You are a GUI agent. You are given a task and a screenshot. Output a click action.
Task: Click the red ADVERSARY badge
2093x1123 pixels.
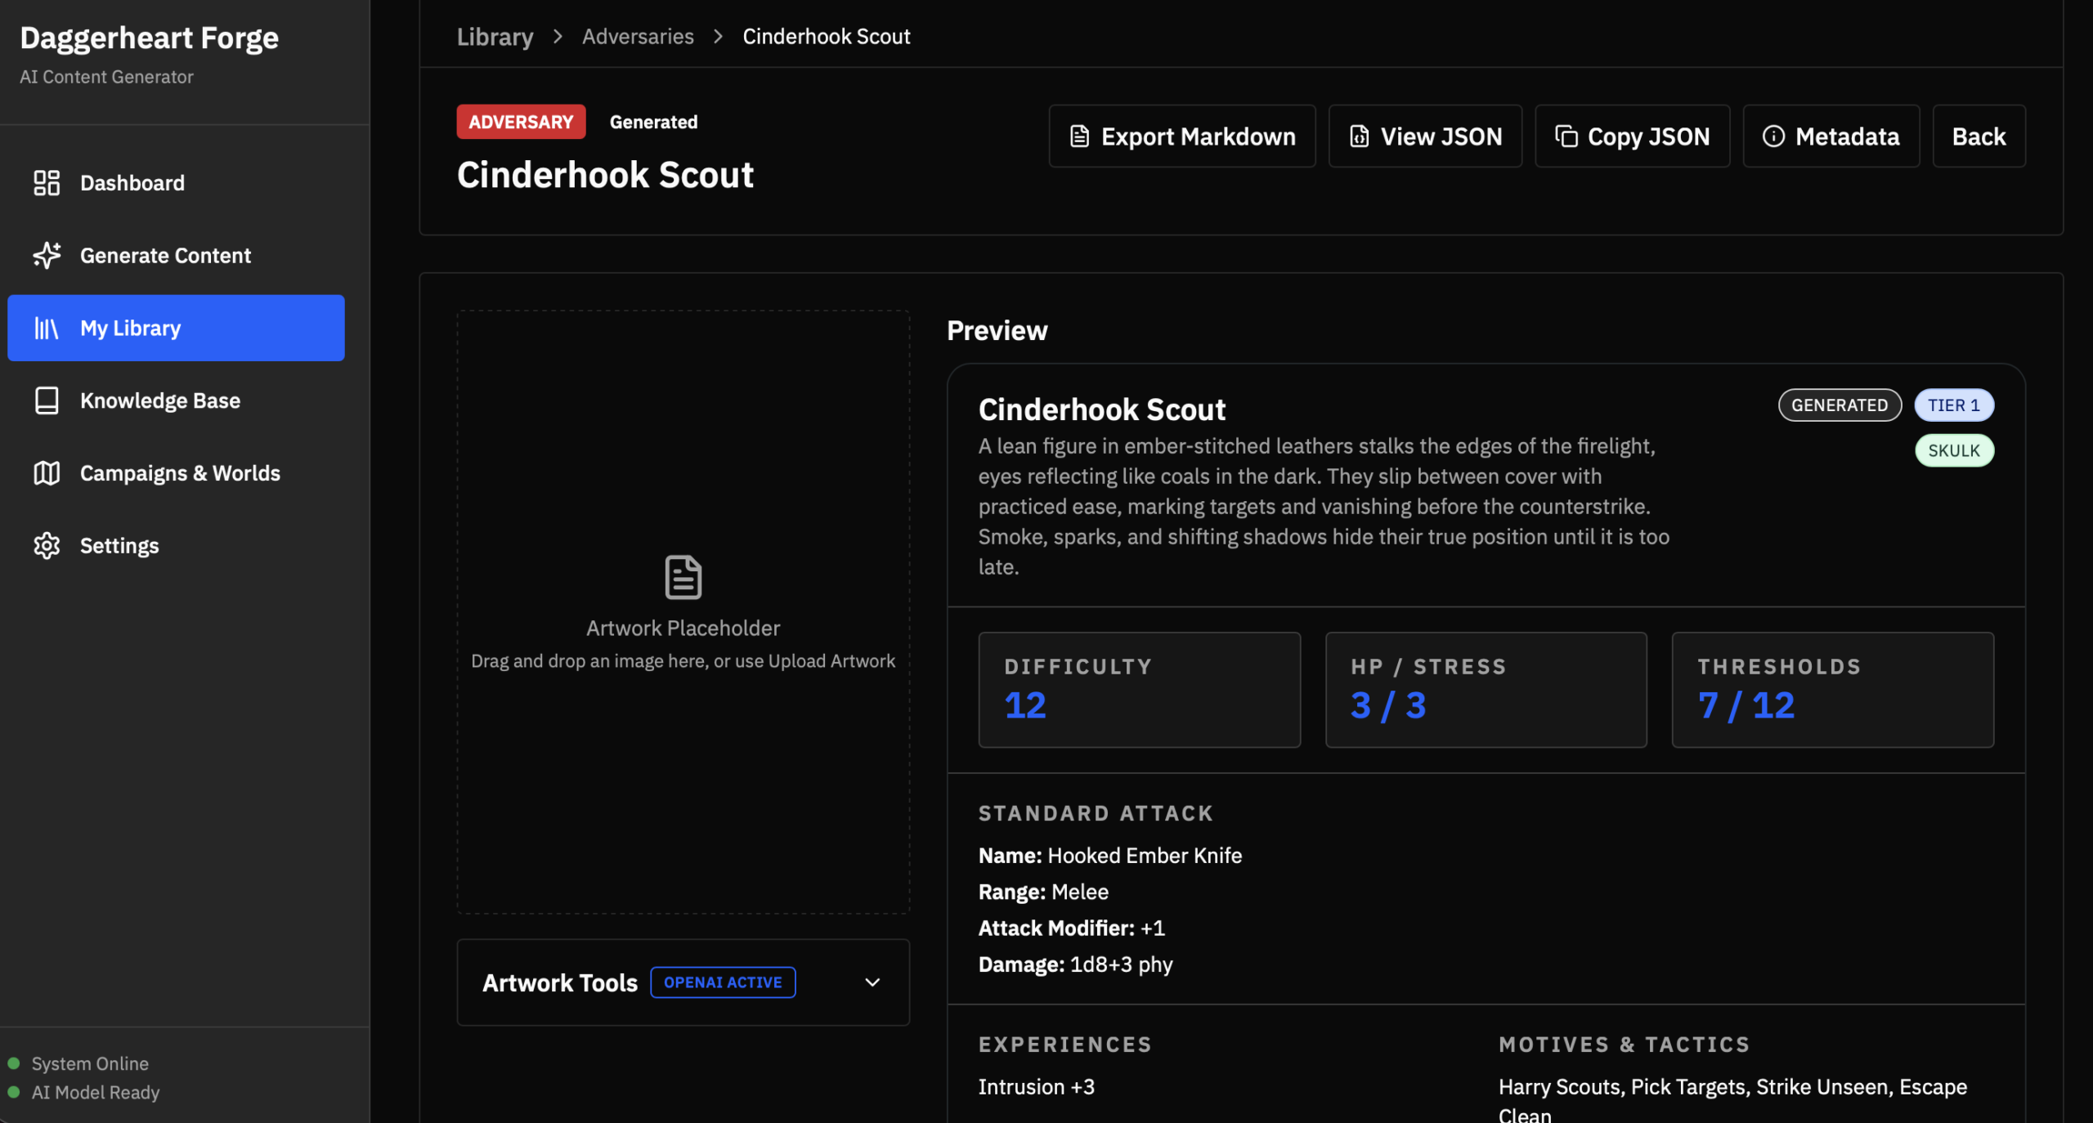[x=521, y=122]
